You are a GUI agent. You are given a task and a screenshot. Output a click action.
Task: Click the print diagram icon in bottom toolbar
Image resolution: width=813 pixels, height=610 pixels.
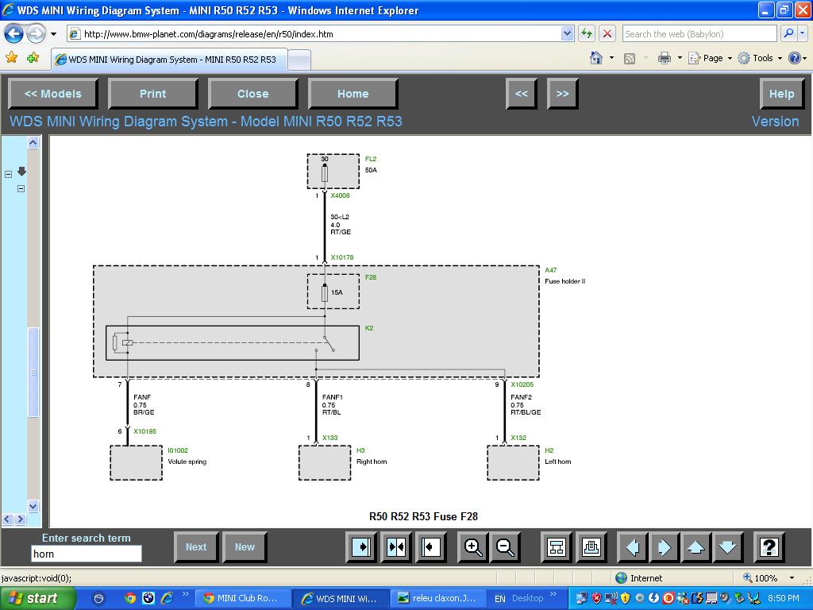click(591, 547)
